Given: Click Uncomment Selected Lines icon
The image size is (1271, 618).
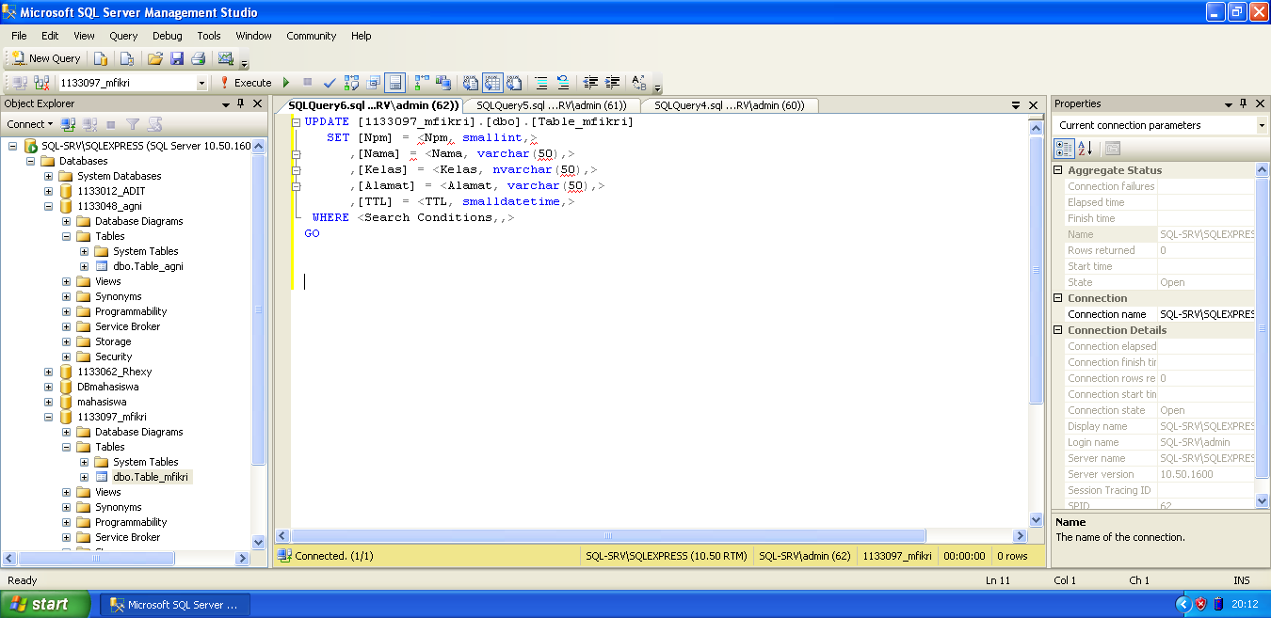Looking at the screenshot, I should (x=563, y=83).
